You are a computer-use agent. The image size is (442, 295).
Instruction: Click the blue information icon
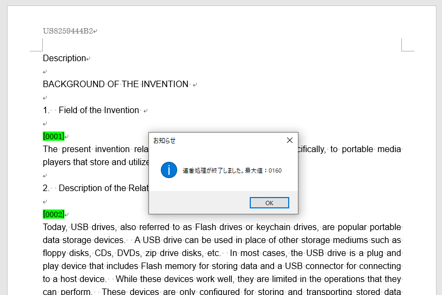point(169,170)
